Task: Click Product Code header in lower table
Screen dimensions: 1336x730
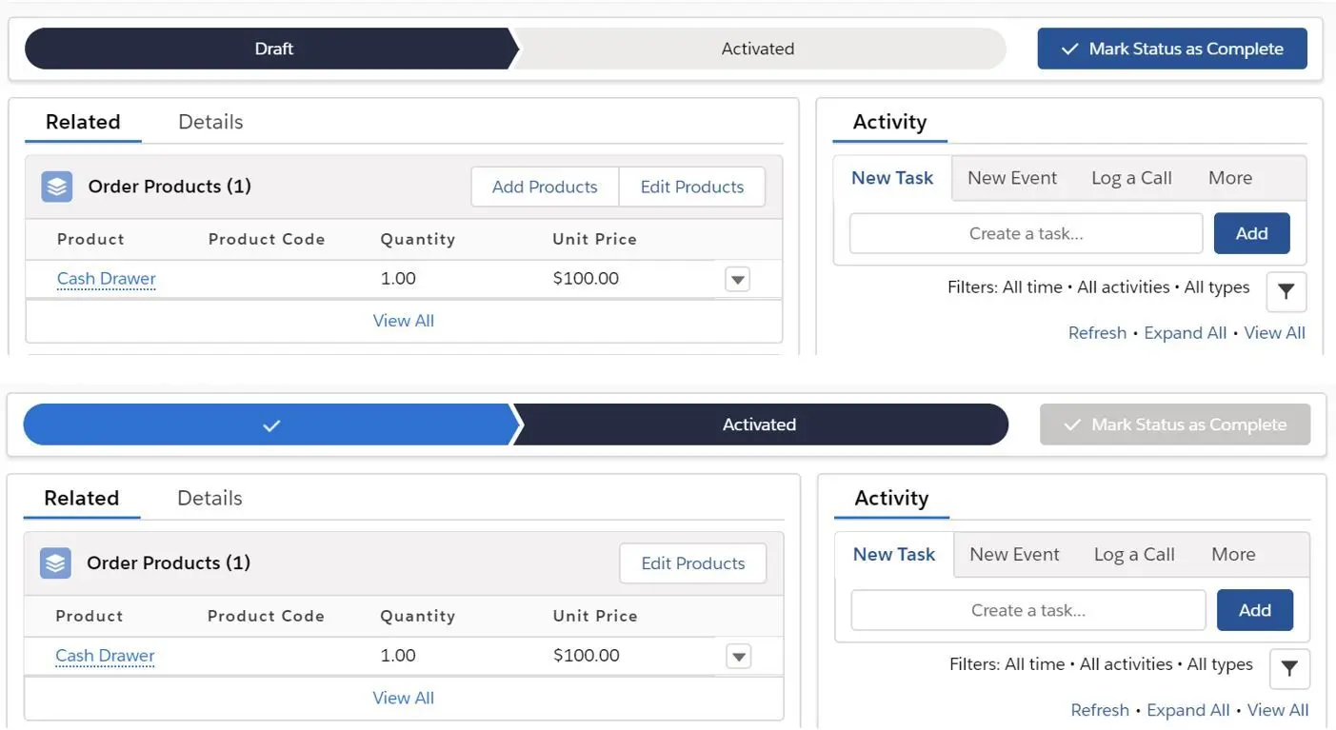Action: point(266,616)
